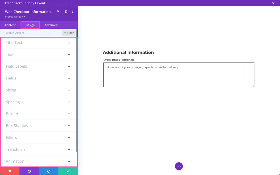The image size is (280, 175).
Task: Open the three-dot options menu in settings header
Action: pyautogui.click(x=72, y=12)
